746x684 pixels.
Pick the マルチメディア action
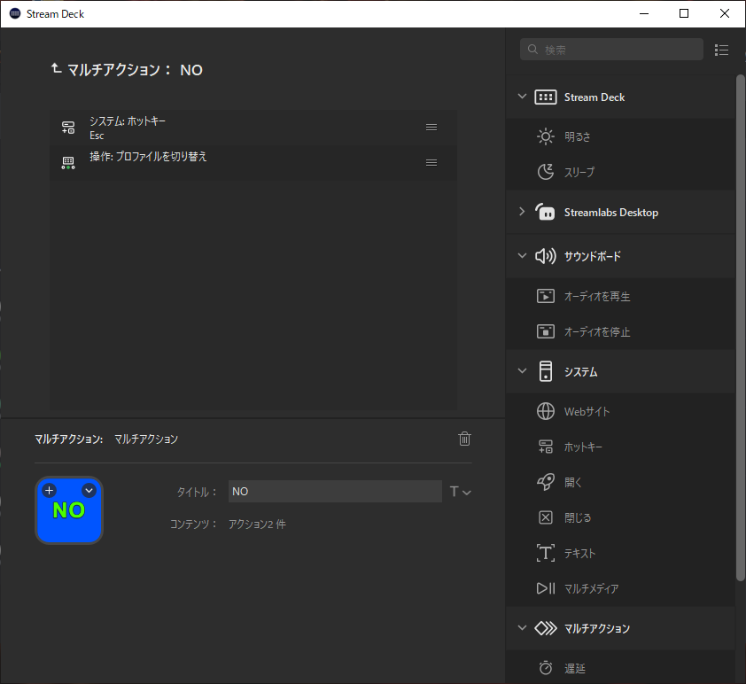[591, 588]
